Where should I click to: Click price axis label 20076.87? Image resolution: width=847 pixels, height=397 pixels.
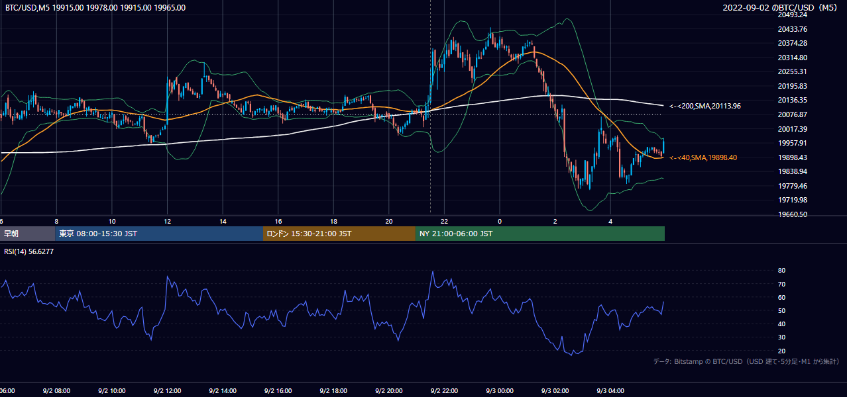792,114
